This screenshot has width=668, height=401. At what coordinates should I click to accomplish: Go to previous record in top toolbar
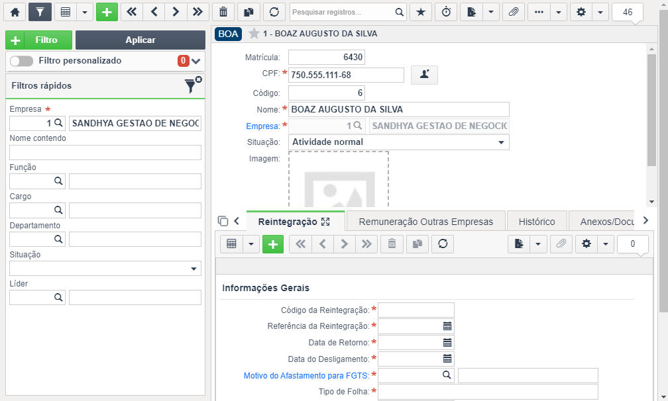tap(154, 12)
